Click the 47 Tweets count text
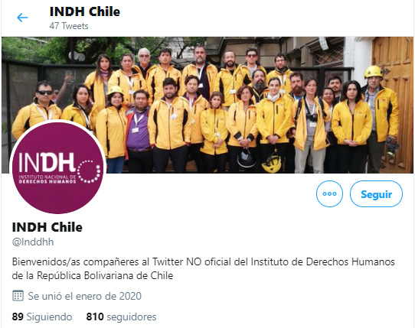This screenshot has width=415, height=328. 69,26
